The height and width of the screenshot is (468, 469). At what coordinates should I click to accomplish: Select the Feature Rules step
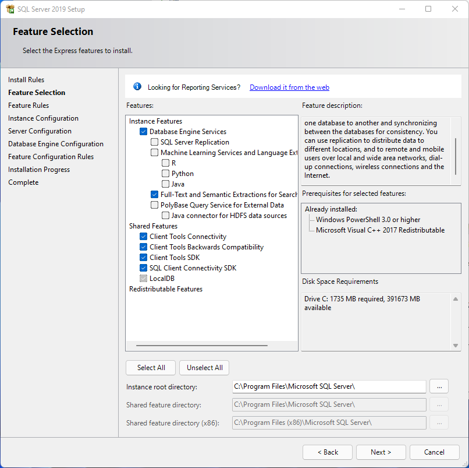click(29, 105)
